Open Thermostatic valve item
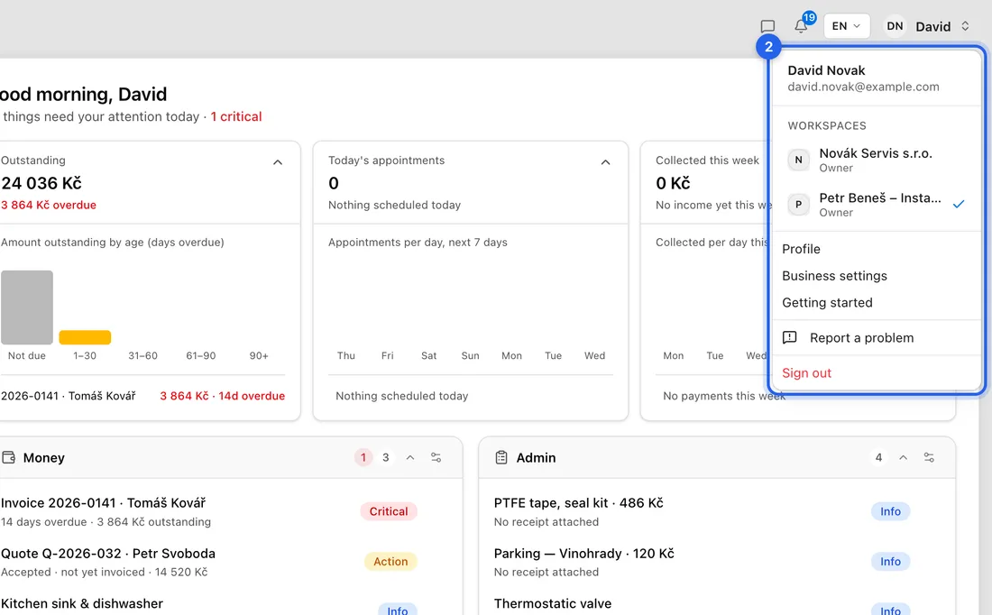 click(x=552, y=603)
